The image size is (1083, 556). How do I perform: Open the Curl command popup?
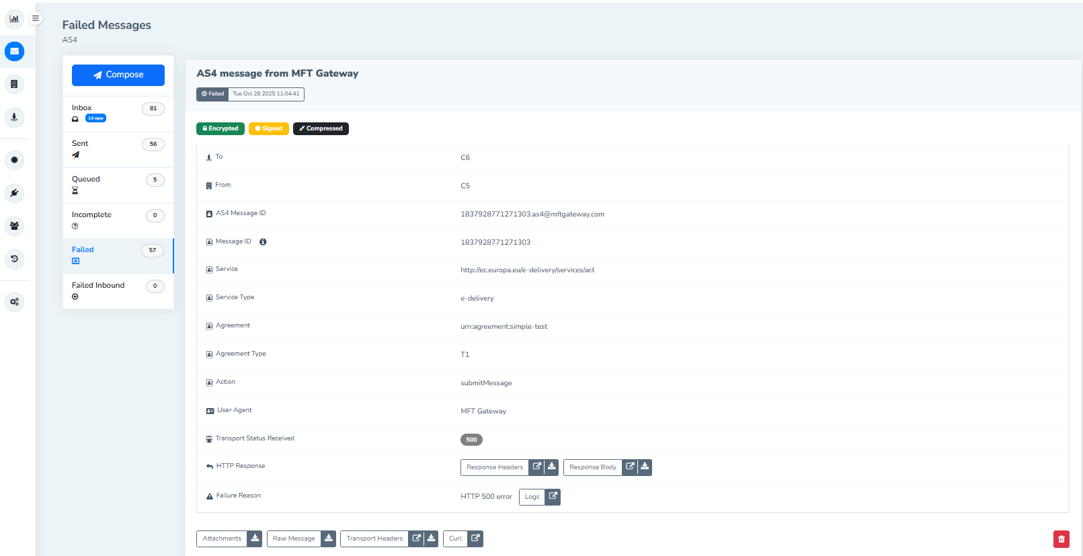[475, 539]
